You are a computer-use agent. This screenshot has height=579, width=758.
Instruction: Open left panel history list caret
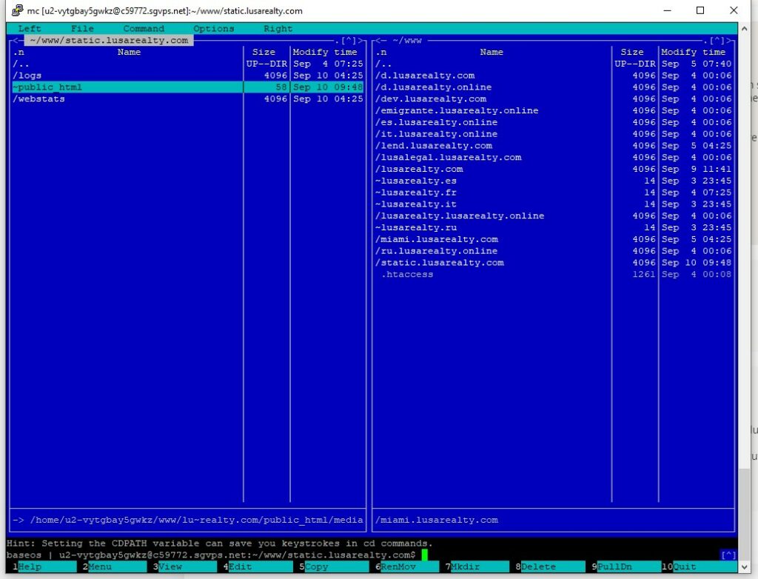pyautogui.click(x=349, y=41)
